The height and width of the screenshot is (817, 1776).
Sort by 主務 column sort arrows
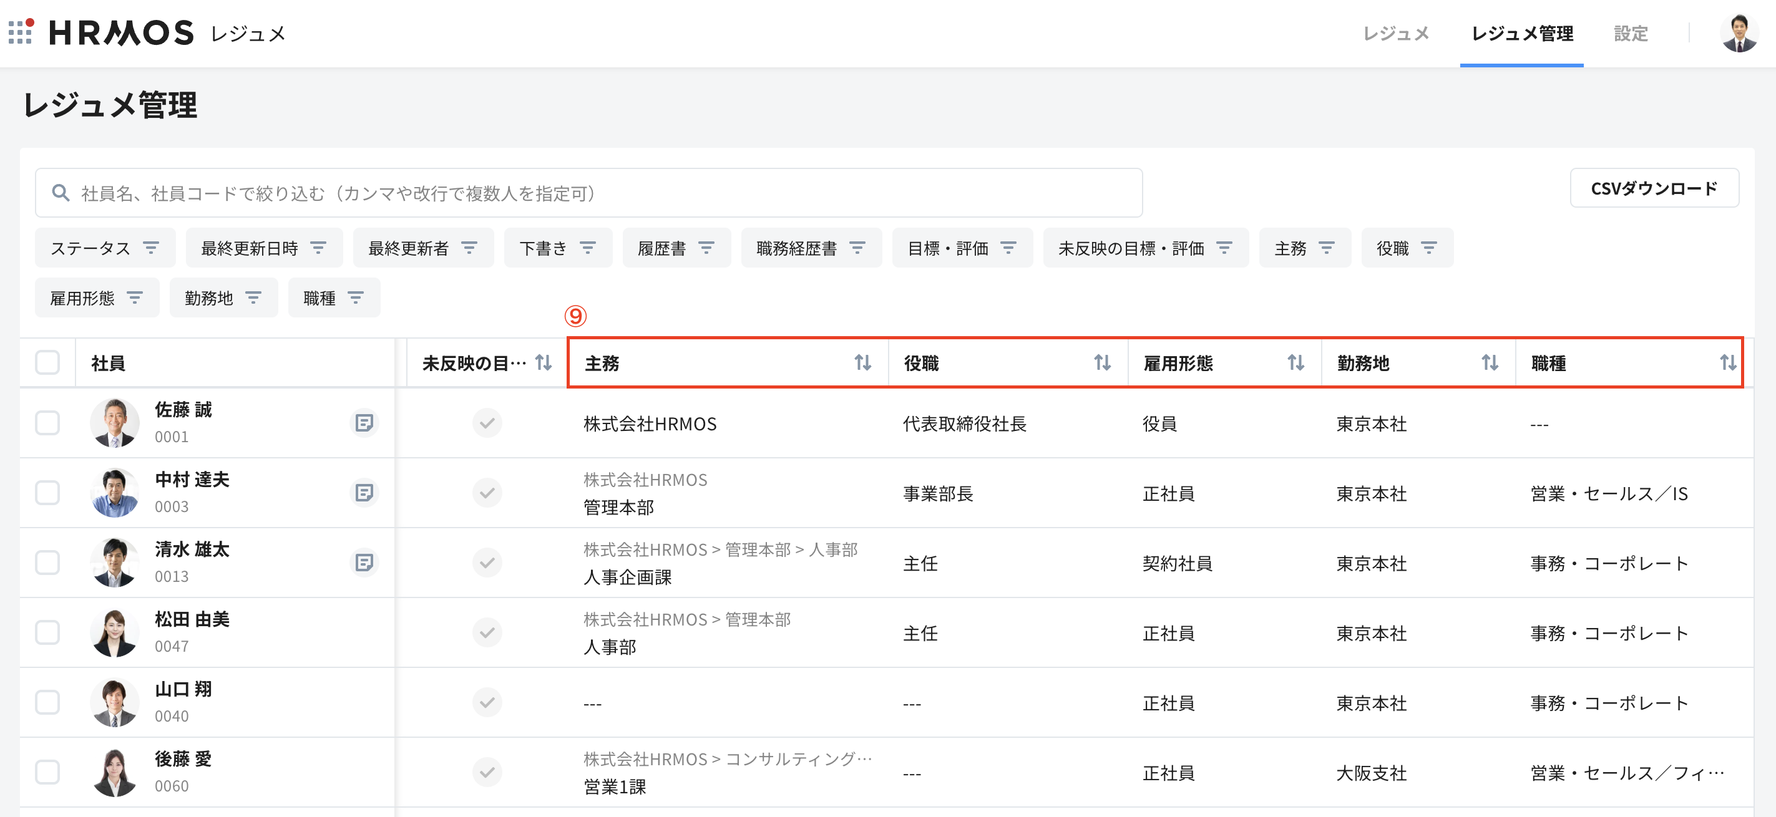tap(862, 362)
